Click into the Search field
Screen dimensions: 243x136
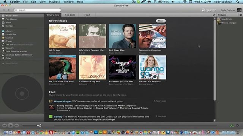click(x=37, y=10)
